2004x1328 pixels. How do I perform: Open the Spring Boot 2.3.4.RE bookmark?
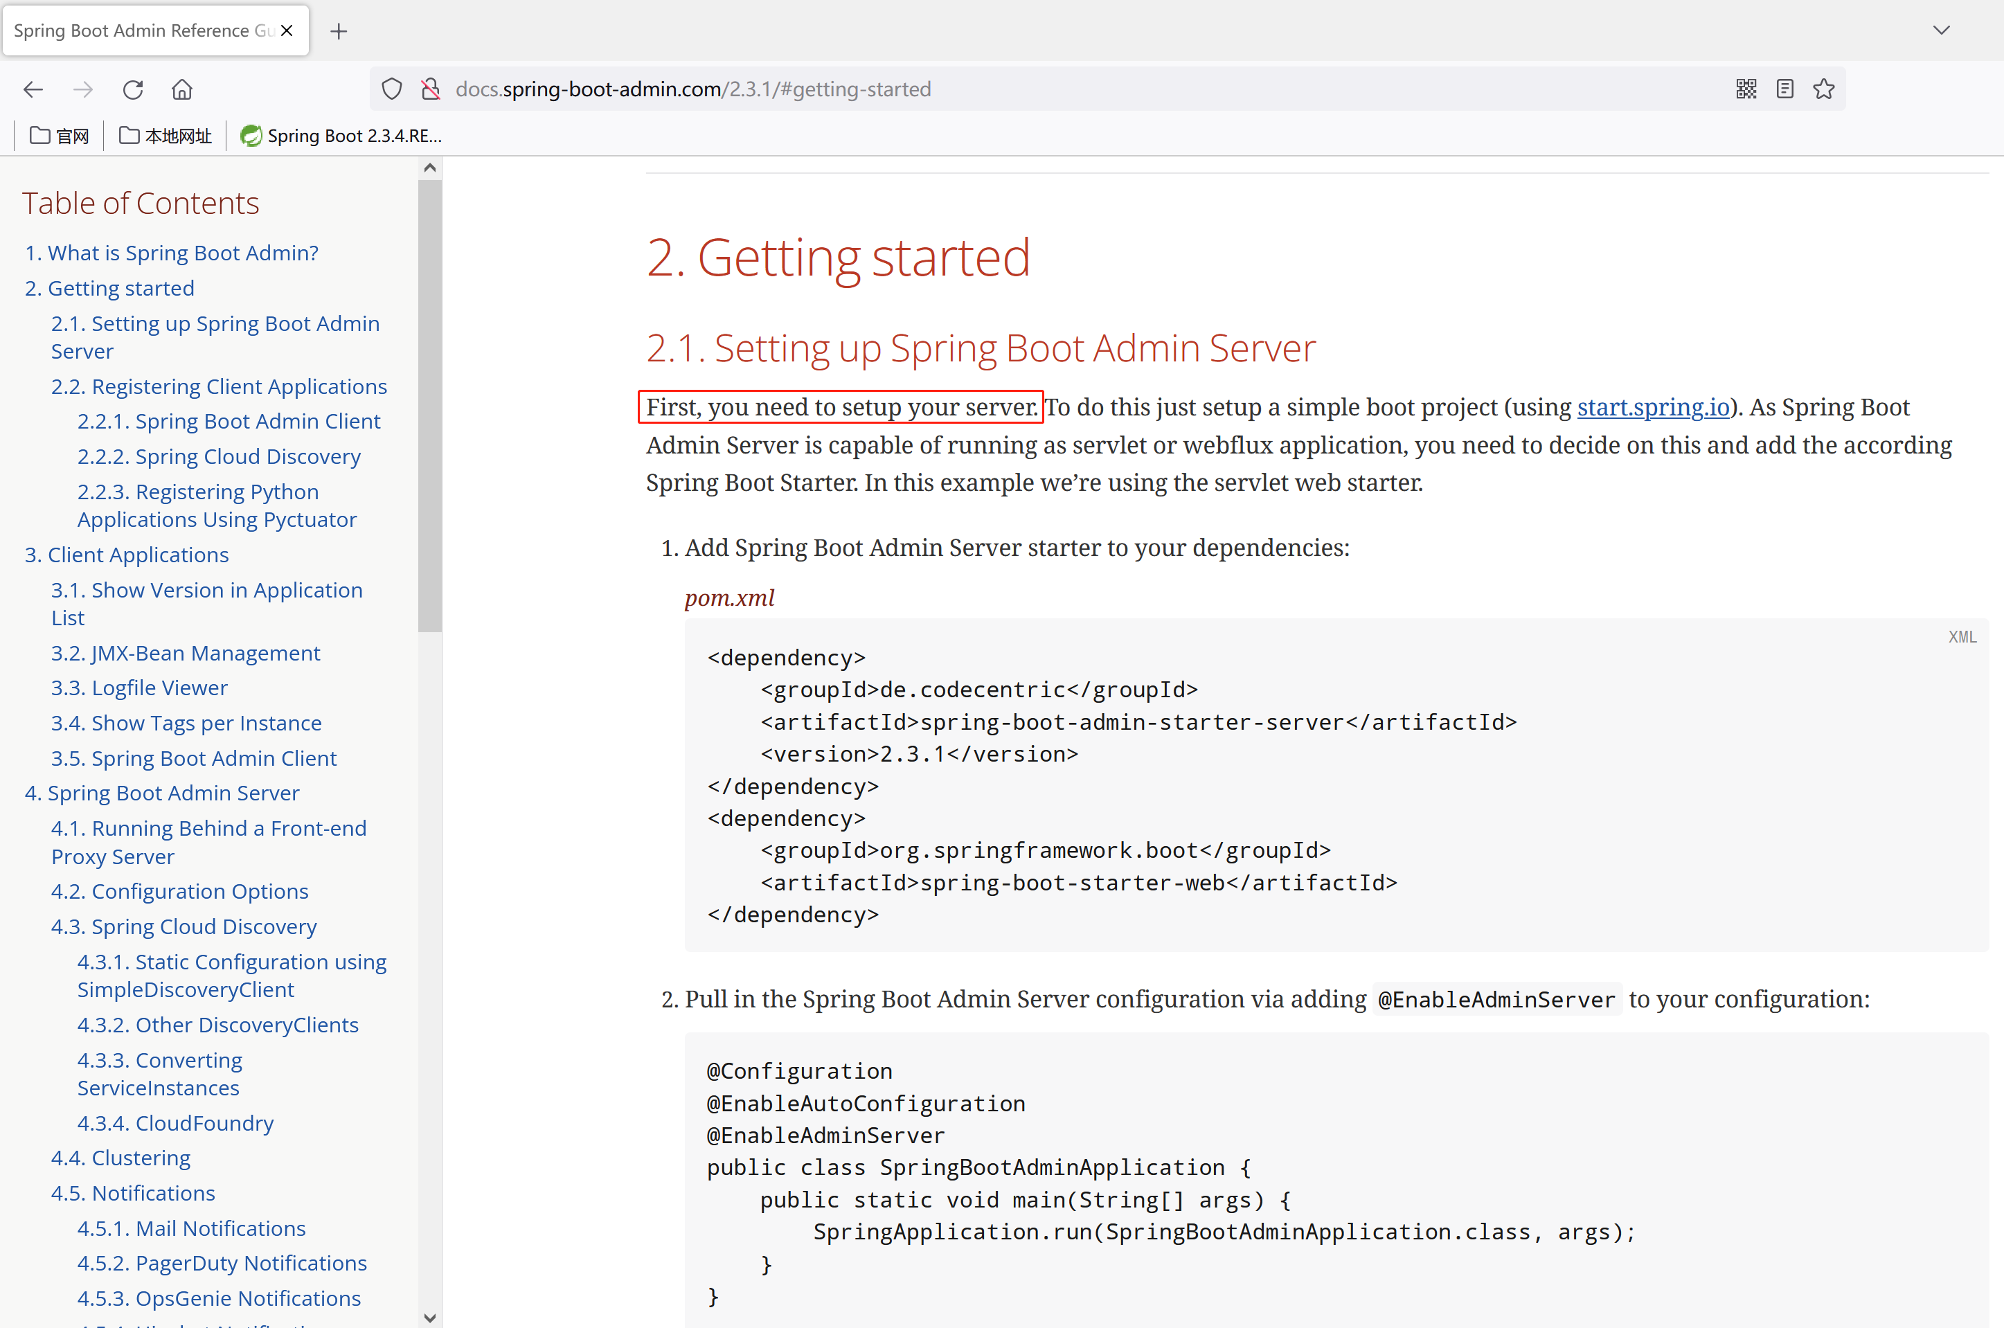pyautogui.click(x=341, y=136)
